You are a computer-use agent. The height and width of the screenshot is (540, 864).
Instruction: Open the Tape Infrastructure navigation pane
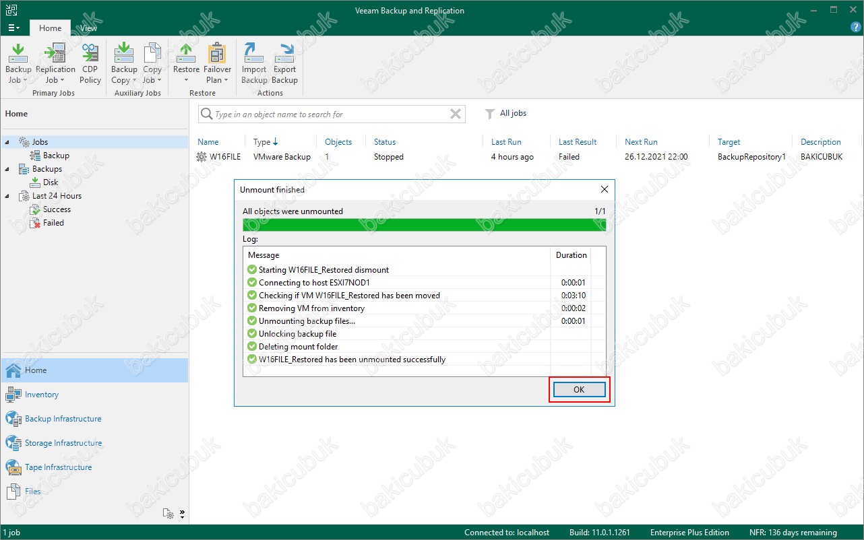pos(94,467)
